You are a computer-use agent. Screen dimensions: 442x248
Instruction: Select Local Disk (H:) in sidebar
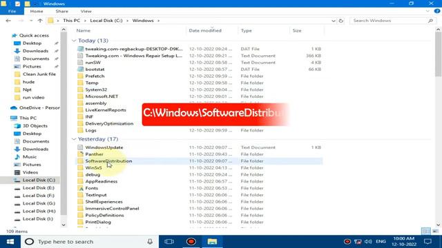click(x=39, y=211)
